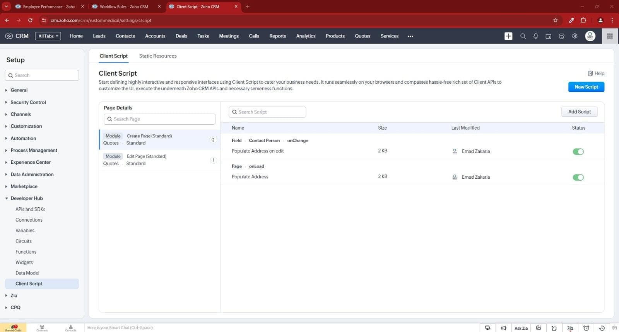Reload the page in the browser
Screen dimensions: 619x332
[x=30, y=20]
